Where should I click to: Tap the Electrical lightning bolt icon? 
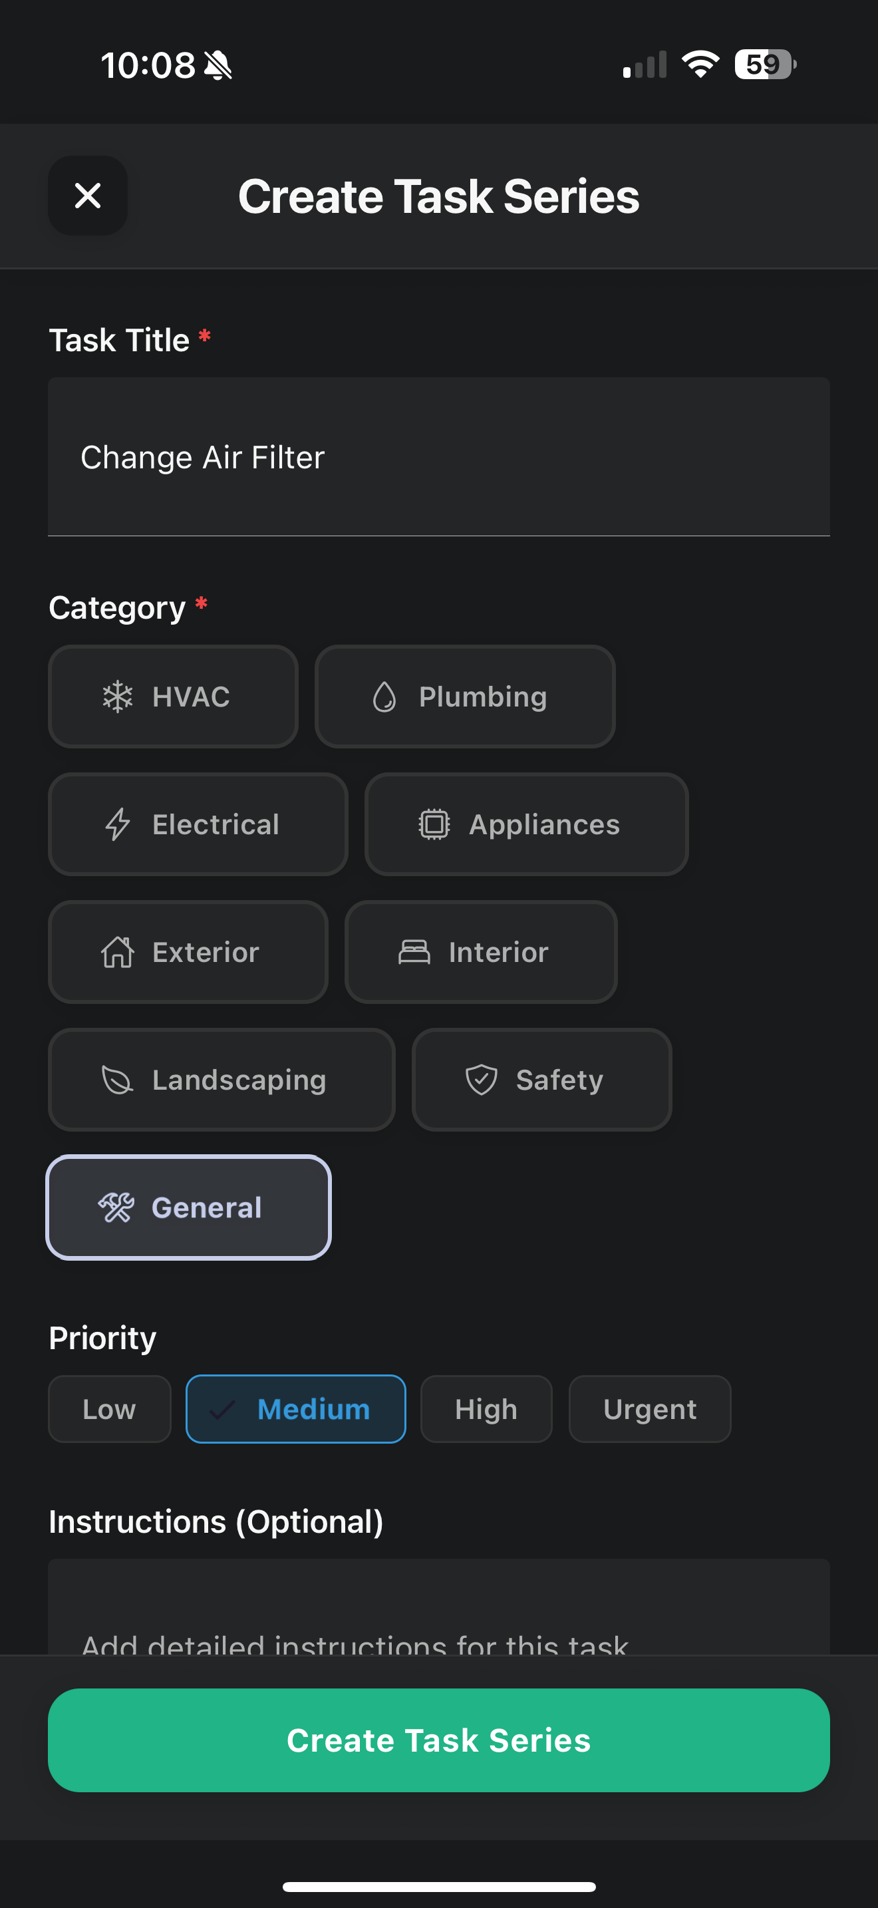pos(118,824)
